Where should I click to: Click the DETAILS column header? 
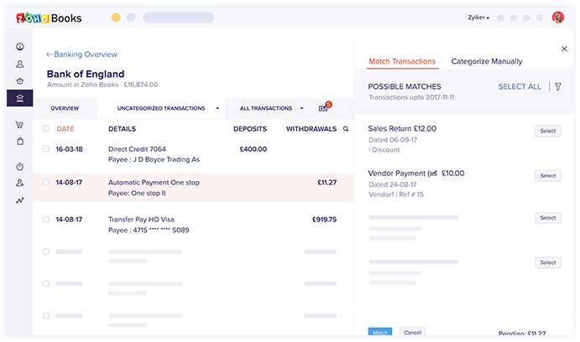[122, 129]
